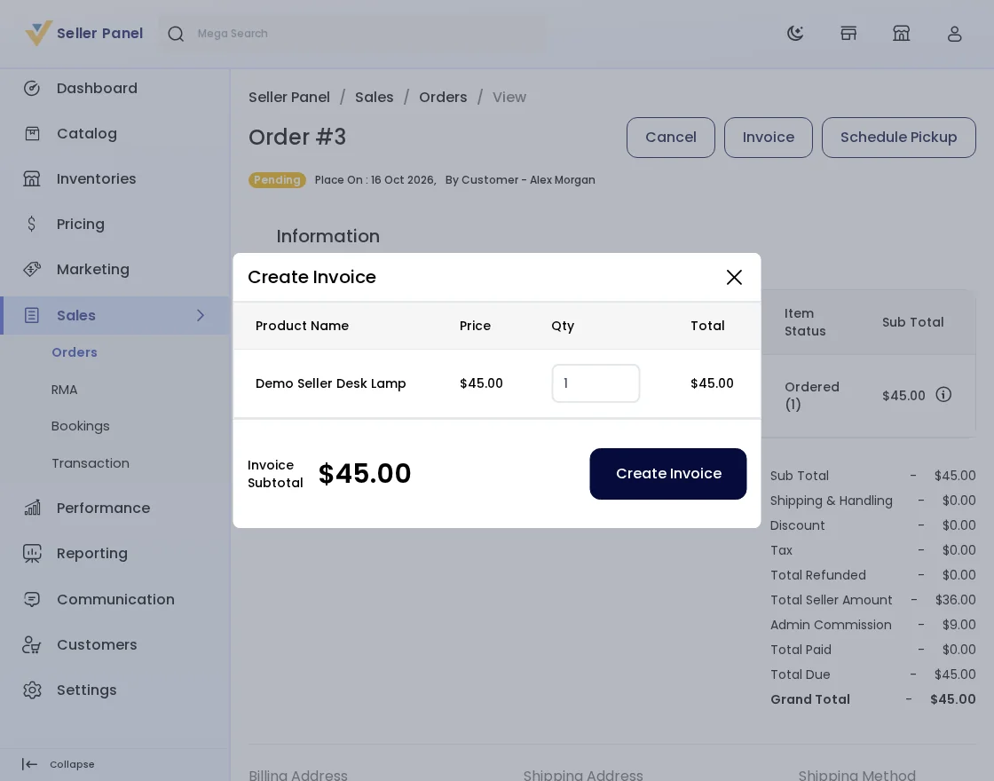
Task: Select the Sales sidebar item
Action: pos(114,315)
